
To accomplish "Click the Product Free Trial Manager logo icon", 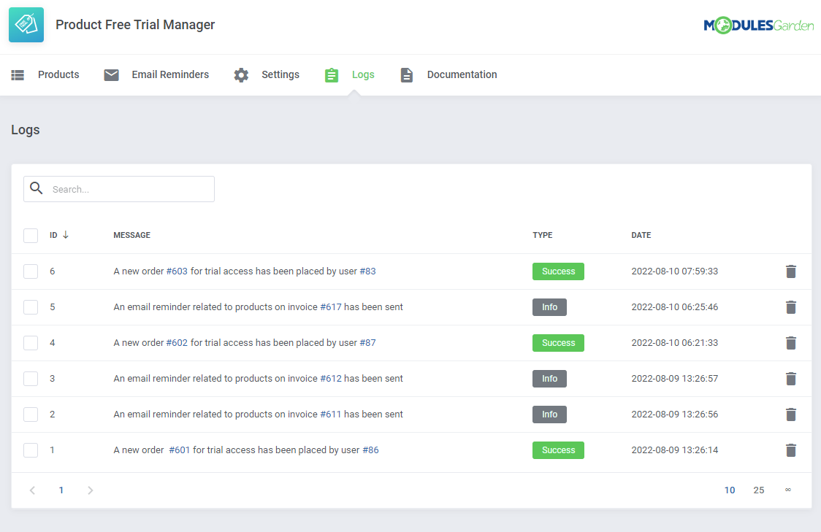I will point(26,25).
